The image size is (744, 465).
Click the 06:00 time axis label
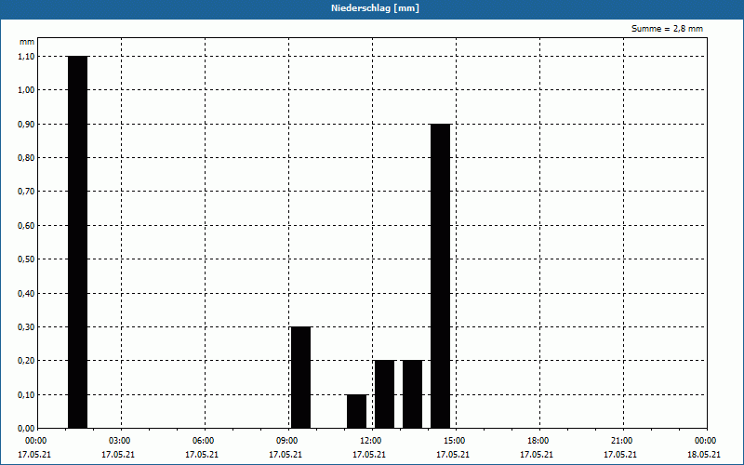[x=203, y=441]
